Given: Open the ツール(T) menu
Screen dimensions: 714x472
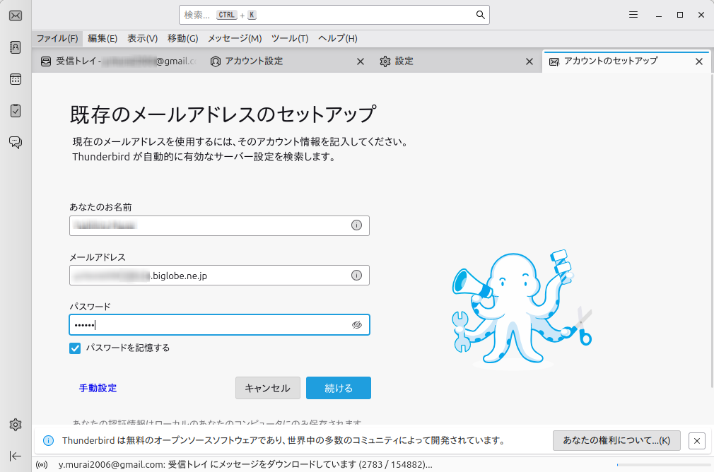Looking at the screenshot, I should 290,38.
